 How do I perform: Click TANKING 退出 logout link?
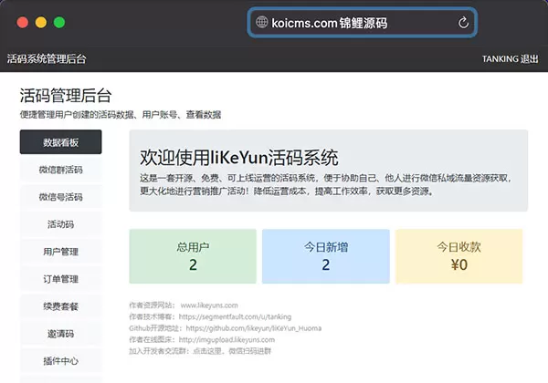(511, 59)
